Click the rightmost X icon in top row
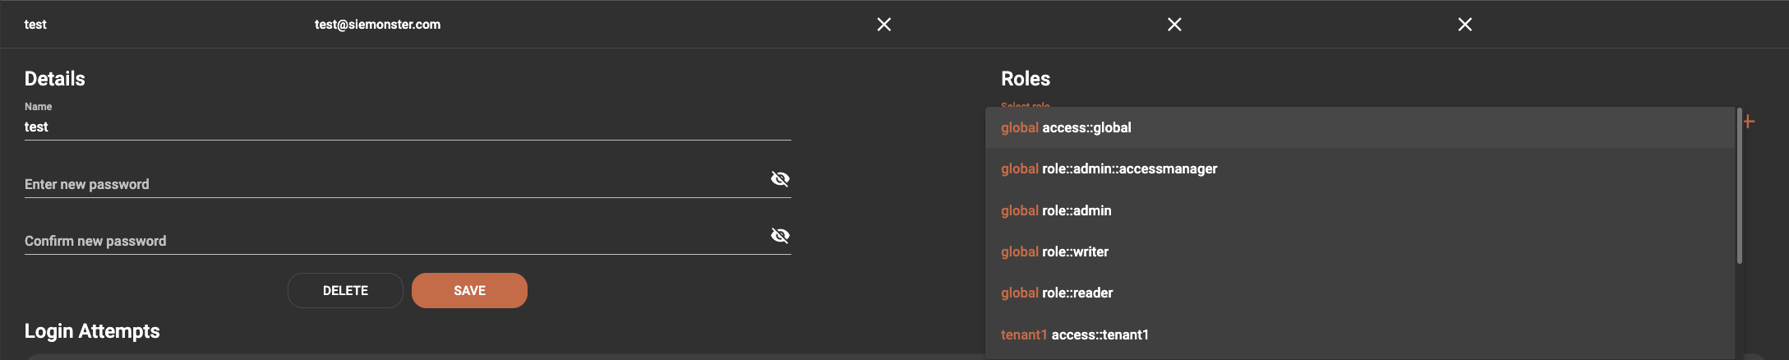The width and height of the screenshot is (1789, 360). pos(1464,25)
